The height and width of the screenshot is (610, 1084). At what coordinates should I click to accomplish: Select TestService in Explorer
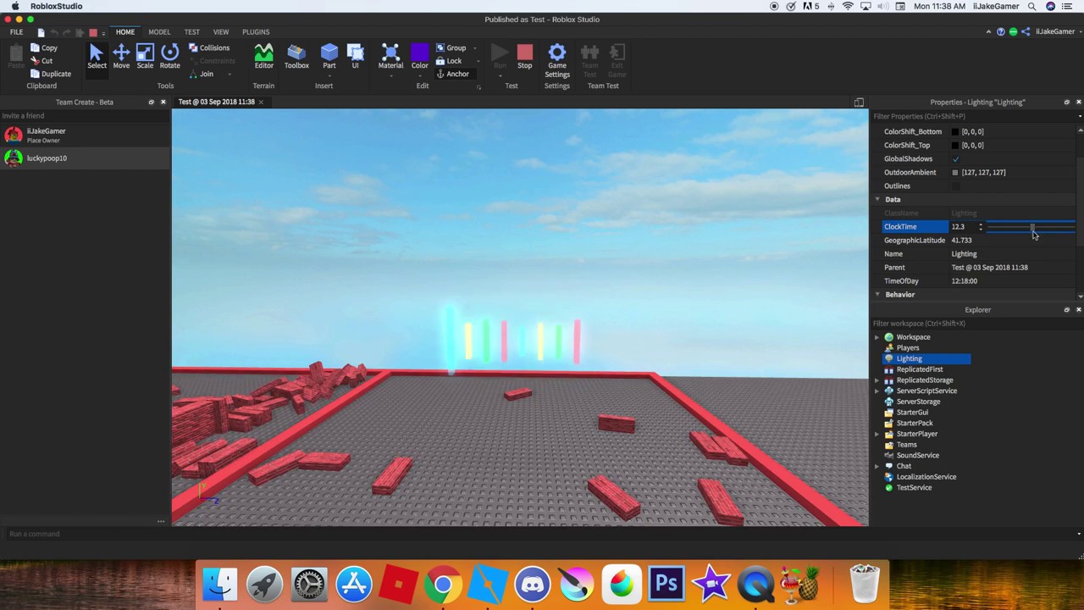(914, 488)
